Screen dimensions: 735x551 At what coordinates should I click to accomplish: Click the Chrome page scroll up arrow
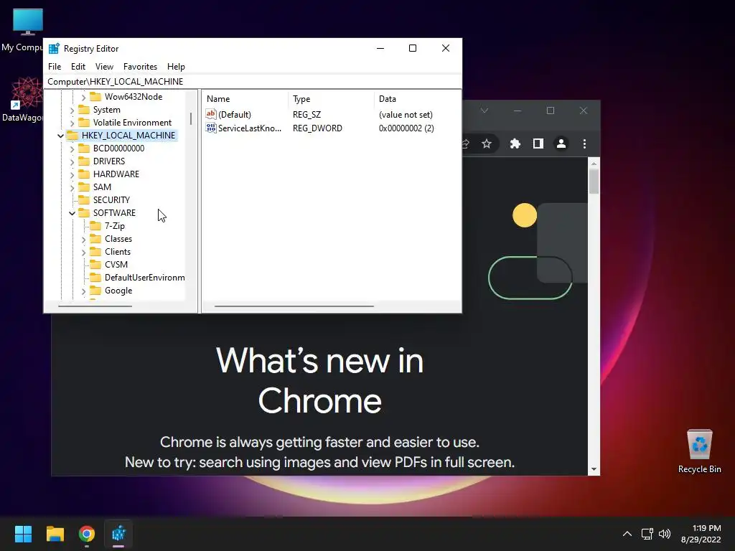click(594, 164)
